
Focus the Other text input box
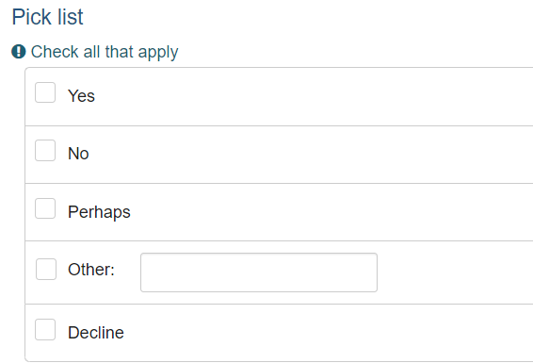click(x=259, y=272)
